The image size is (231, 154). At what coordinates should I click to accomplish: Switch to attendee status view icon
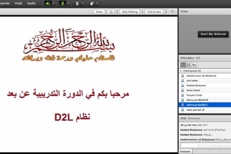click(194, 65)
